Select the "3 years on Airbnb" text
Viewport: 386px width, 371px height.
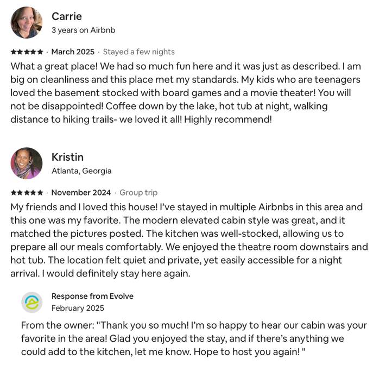pos(83,30)
